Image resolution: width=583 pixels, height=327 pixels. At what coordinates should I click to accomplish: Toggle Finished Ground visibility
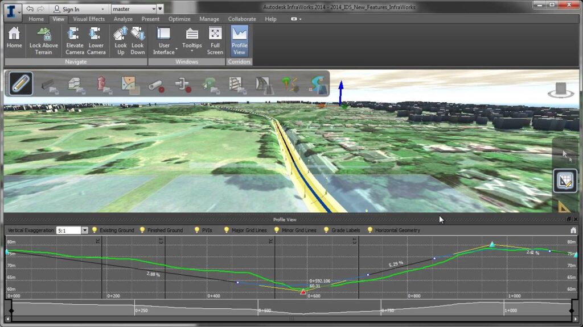(x=161, y=230)
